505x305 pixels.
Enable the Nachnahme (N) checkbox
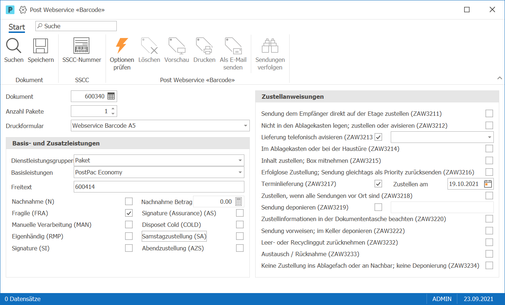pos(129,202)
